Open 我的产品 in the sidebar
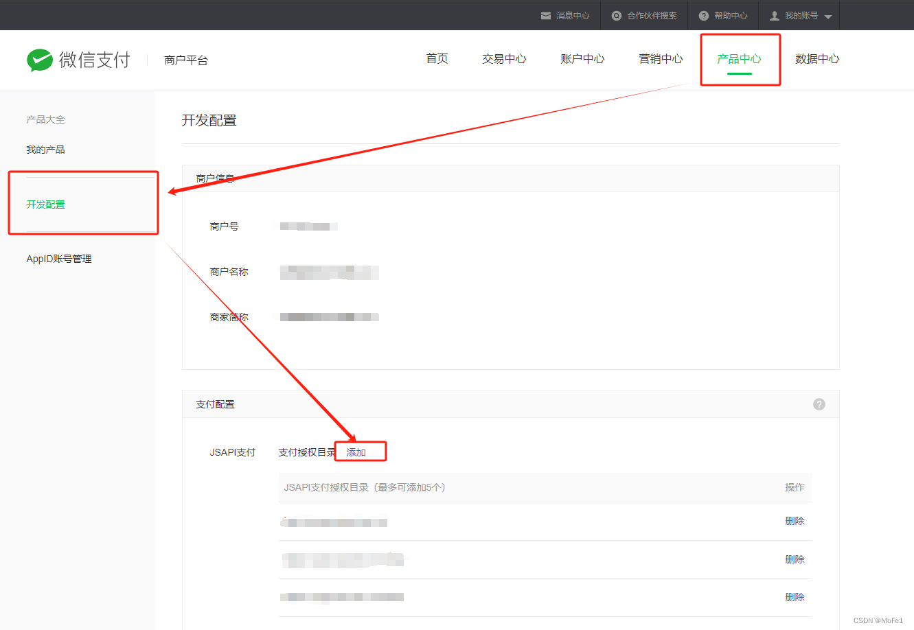The width and height of the screenshot is (914, 630). click(45, 150)
